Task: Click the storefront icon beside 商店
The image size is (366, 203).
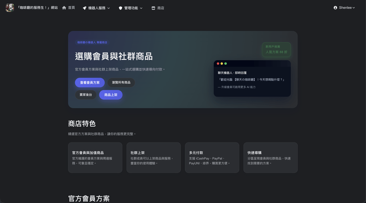Action: point(153,8)
